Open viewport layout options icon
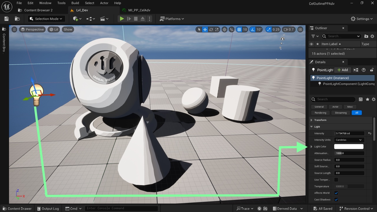This screenshot has height=212, width=377. pyautogui.click(x=300, y=29)
